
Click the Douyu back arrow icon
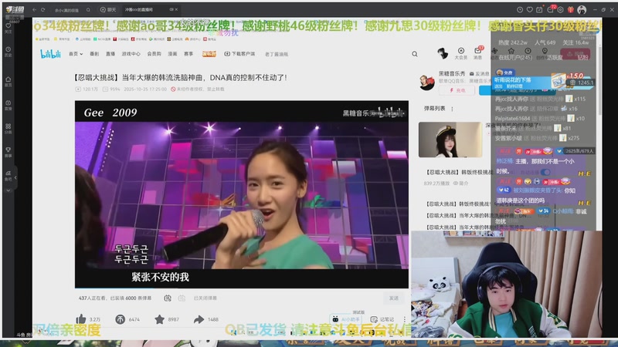tap(34, 9)
